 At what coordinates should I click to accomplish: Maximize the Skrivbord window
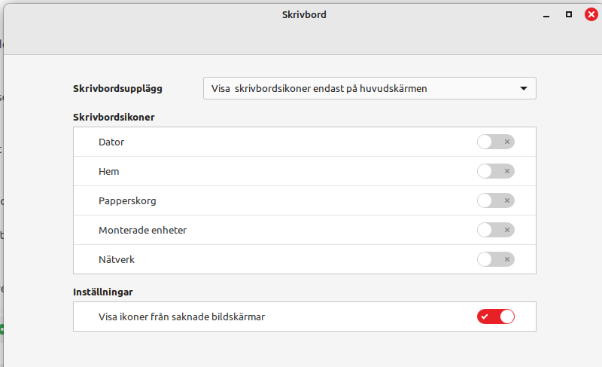pos(569,14)
